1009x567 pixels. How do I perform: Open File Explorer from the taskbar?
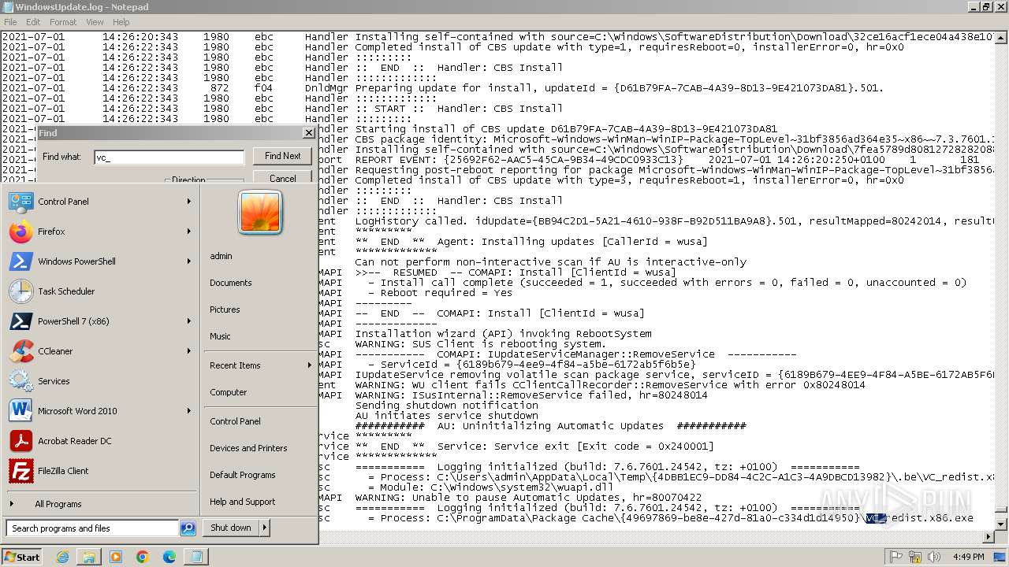point(89,557)
